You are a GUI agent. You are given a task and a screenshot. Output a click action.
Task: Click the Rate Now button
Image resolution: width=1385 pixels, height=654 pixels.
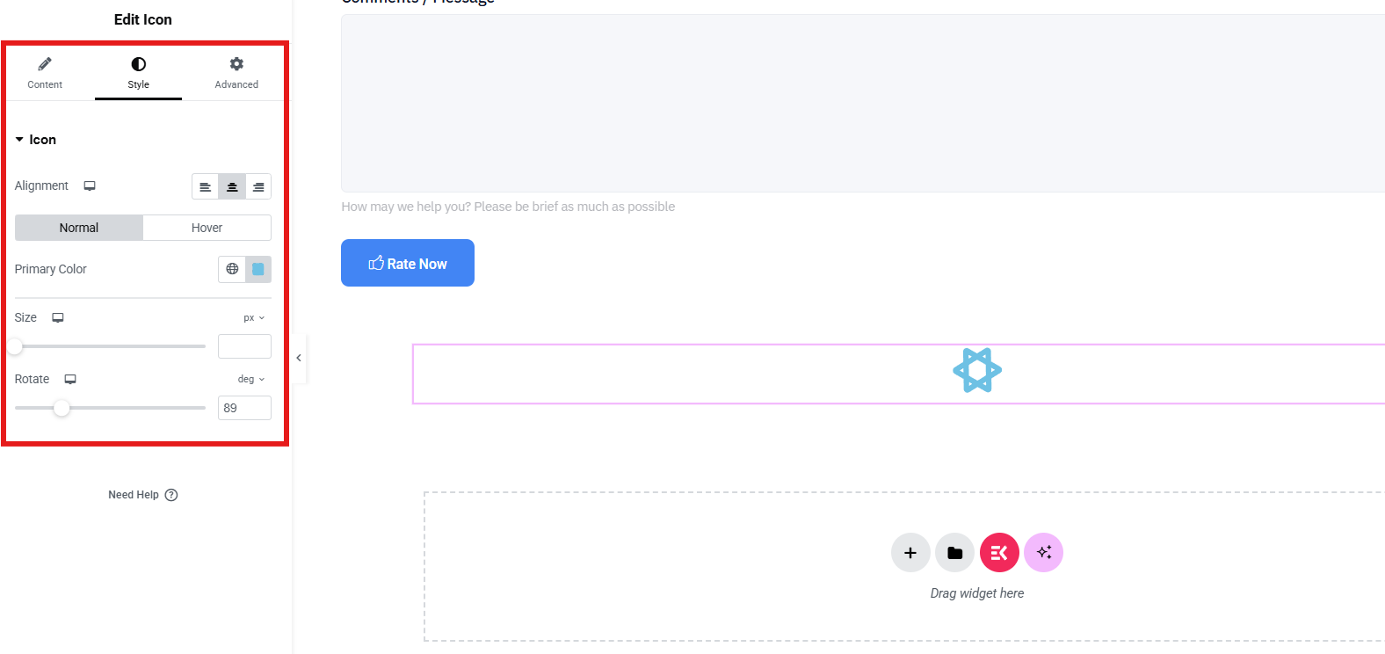[408, 263]
